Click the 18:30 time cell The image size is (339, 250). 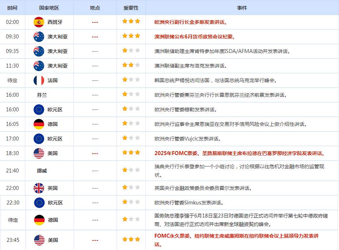[12, 153]
